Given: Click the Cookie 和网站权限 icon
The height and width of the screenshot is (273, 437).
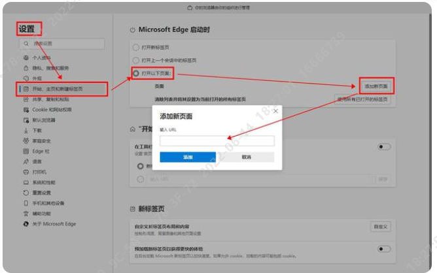Looking at the screenshot, I should (26, 110).
